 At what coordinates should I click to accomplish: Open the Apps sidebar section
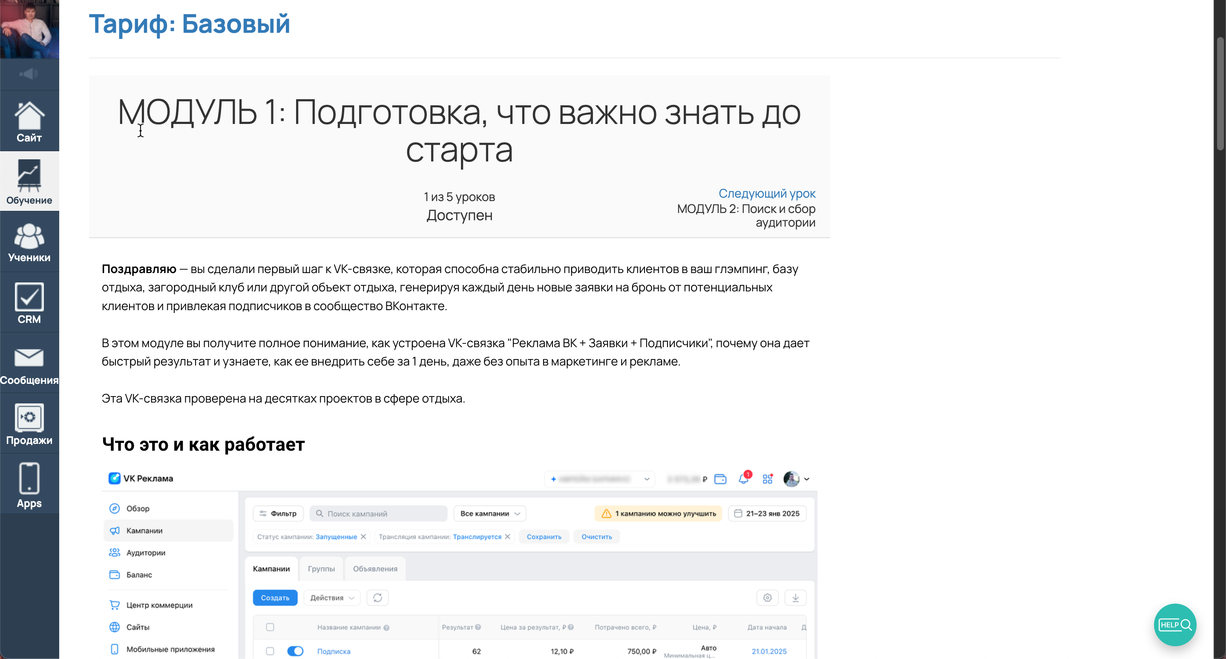(x=29, y=484)
